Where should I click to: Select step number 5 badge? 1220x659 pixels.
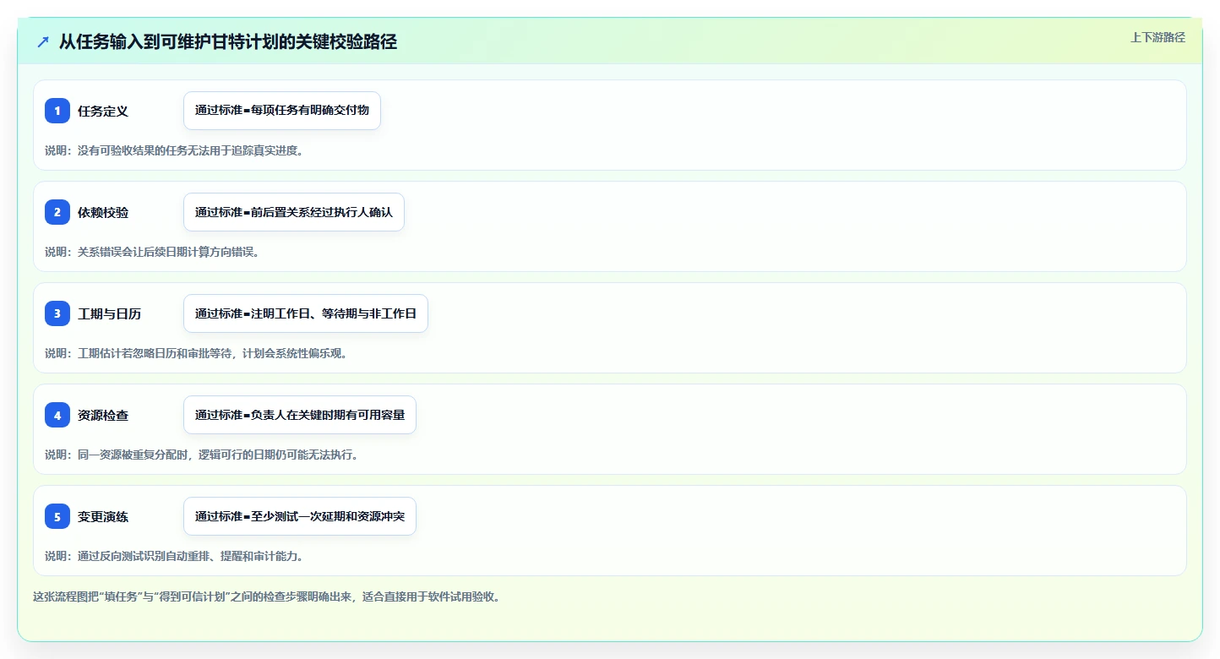pos(57,516)
